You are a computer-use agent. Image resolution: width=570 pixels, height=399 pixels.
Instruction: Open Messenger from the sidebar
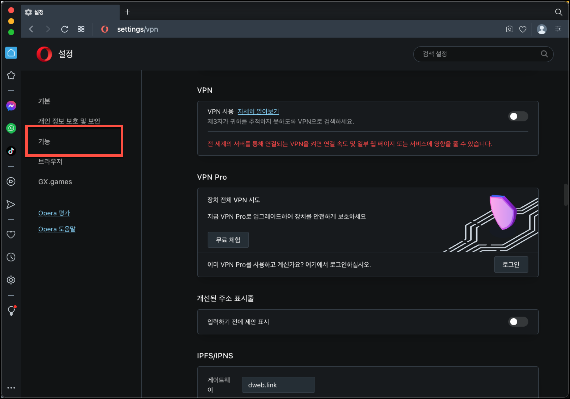point(11,106)
